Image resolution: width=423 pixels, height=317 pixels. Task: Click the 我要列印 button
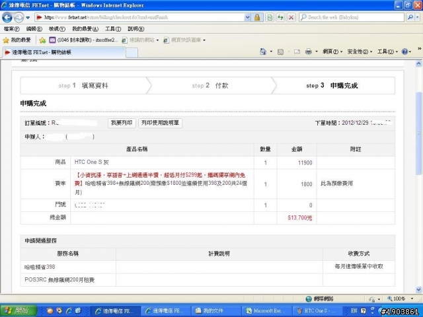122,123
